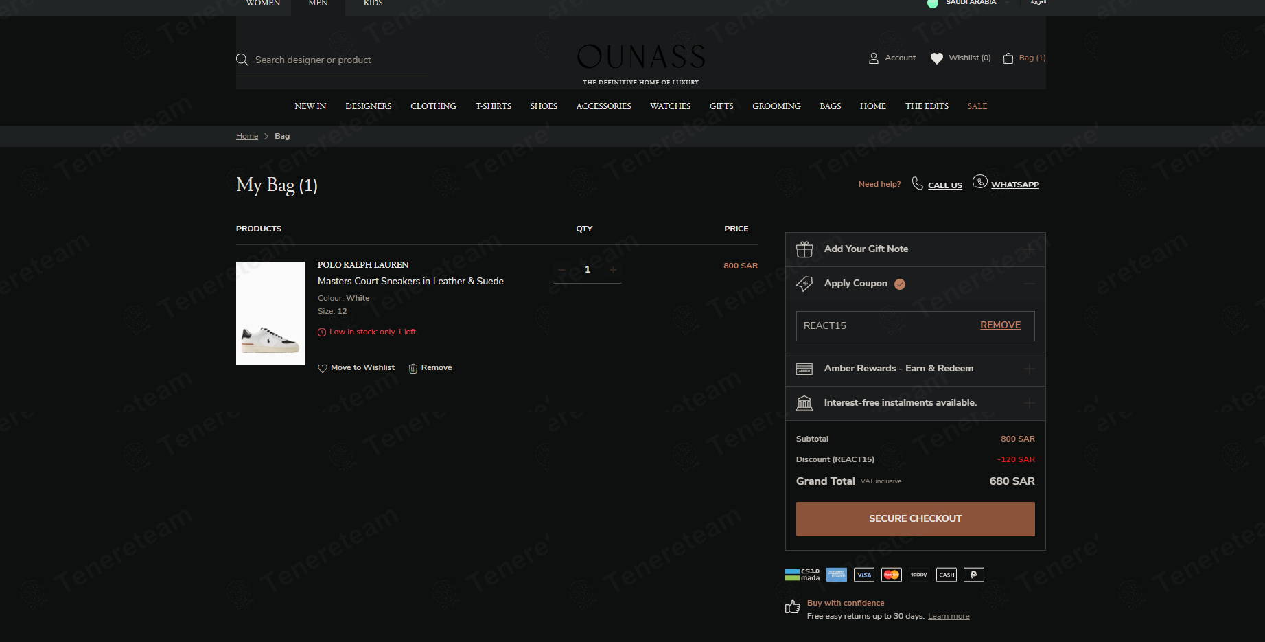Click the OUNASS logo
The width and height of the screenshot is (1265, 642).
click(641, 57)
